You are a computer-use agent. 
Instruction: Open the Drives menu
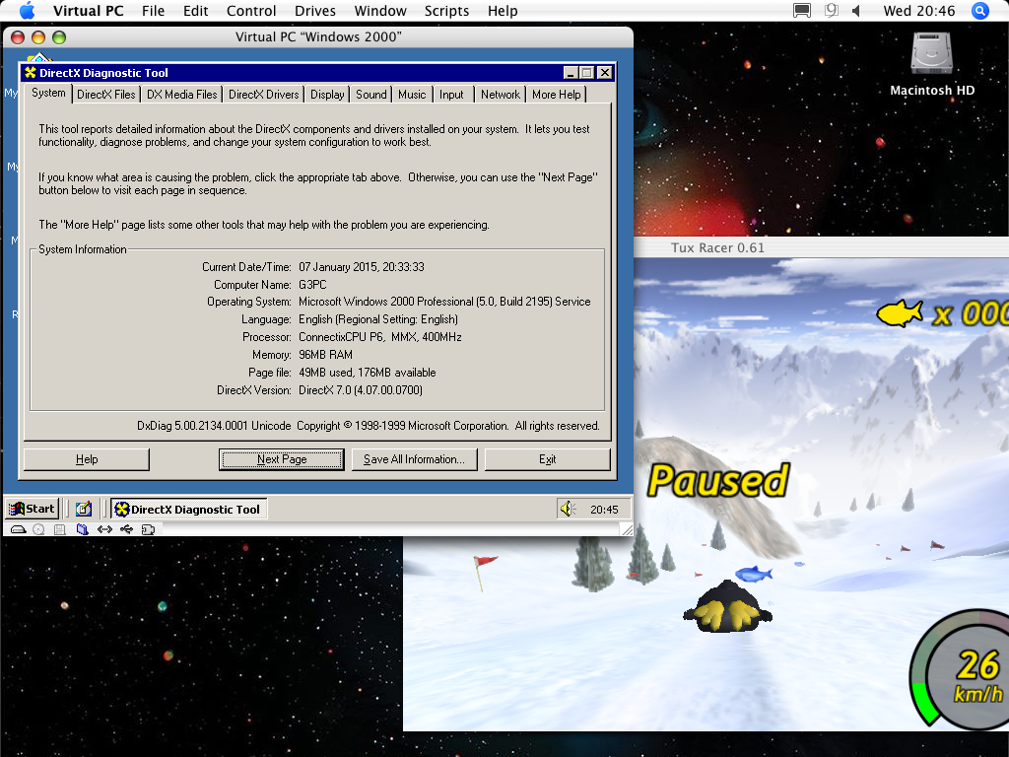[315, 11]
